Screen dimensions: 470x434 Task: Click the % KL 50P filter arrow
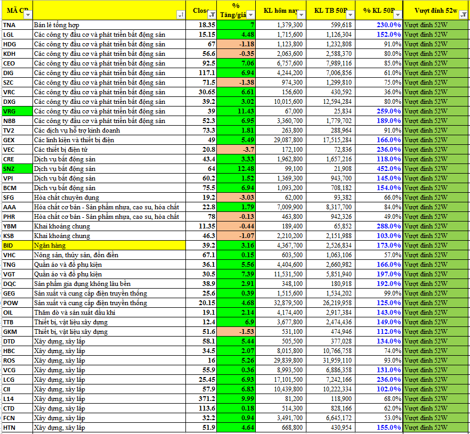click(397, 14)
